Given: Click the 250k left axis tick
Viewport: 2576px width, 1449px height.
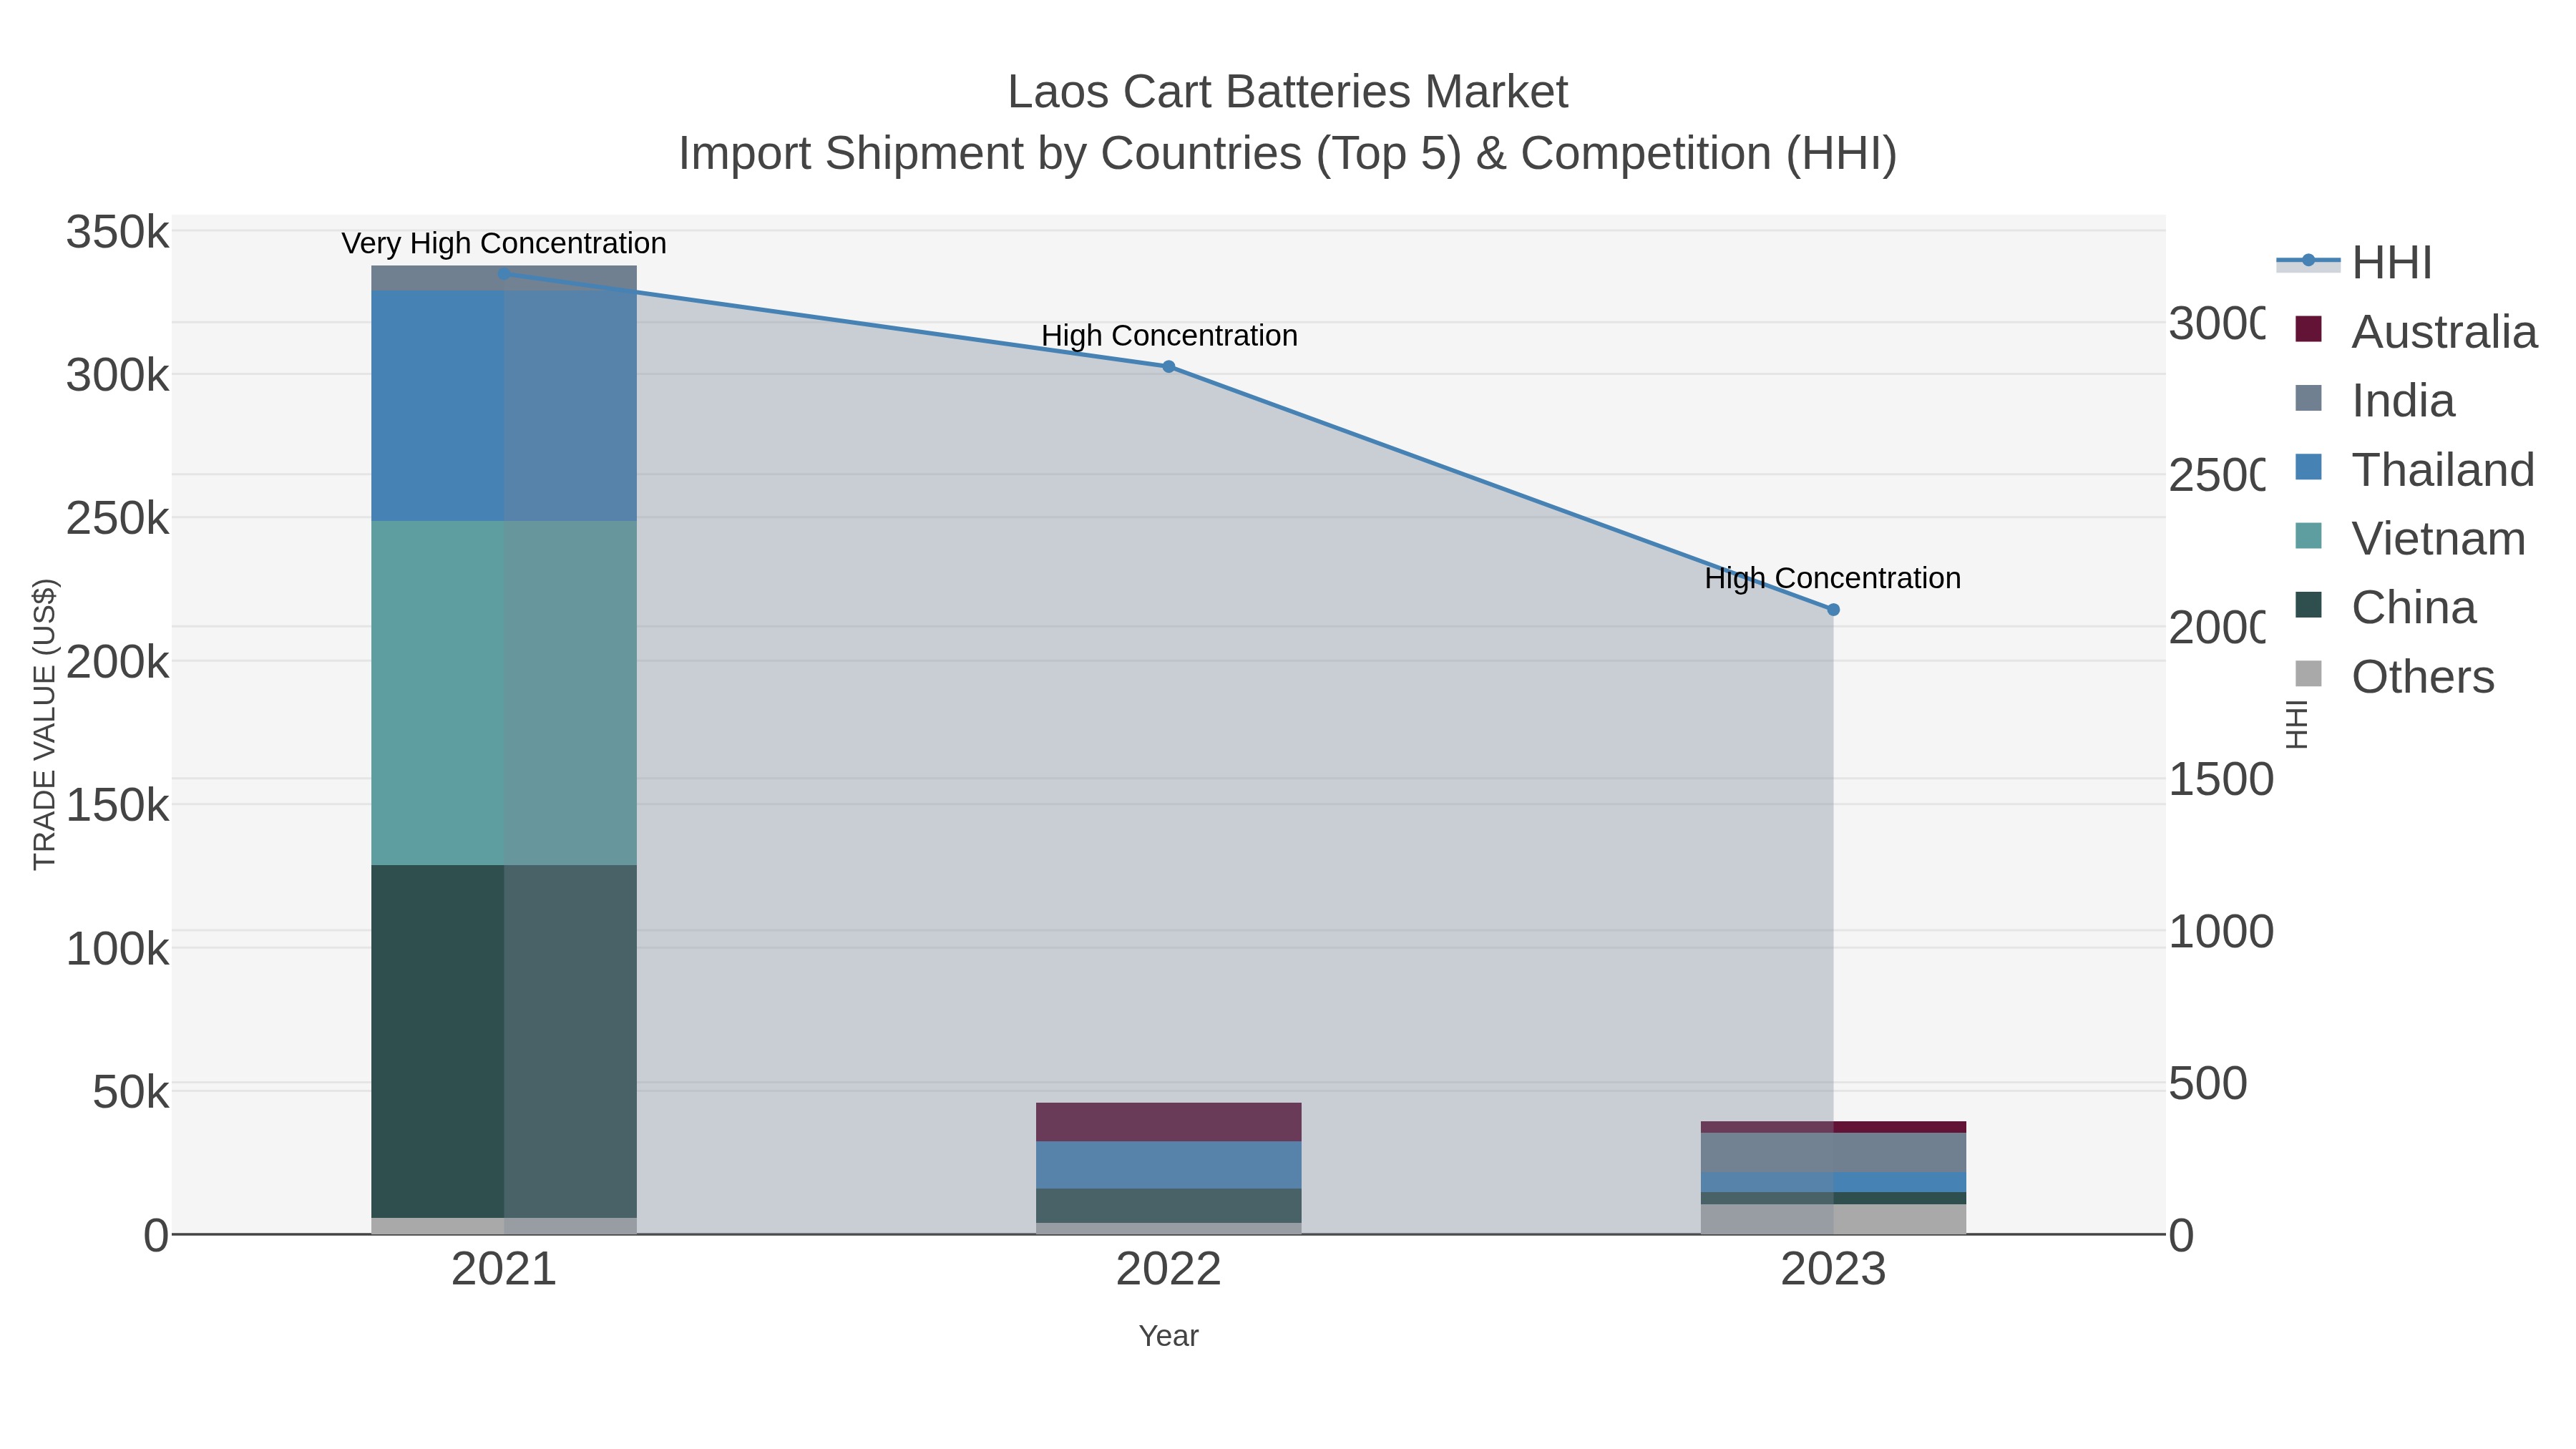Looking at the screenshot, I should pyautogui.click(x=117, y=519).
